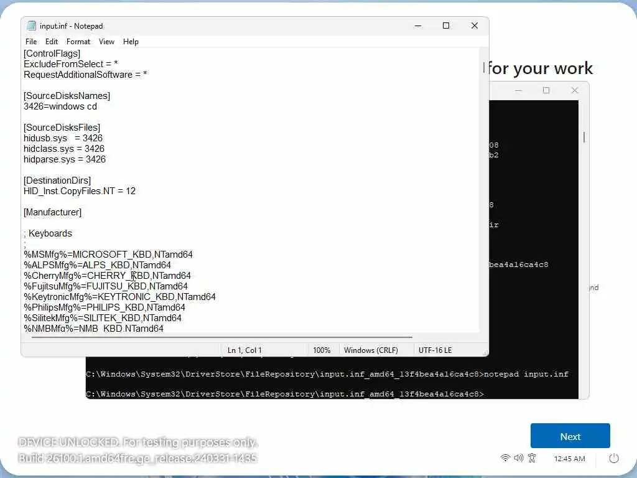Viewport: 637px width, 478px height.
Task: Click the [SourceDisksFiles] section header
Action: click(62, 128)
